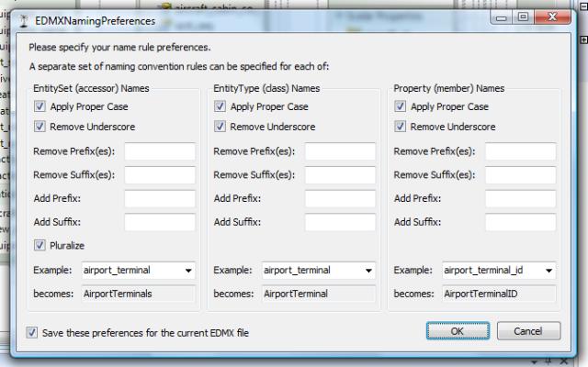
Task: Click OK to confirm preferences
Action: pos(458,331)
